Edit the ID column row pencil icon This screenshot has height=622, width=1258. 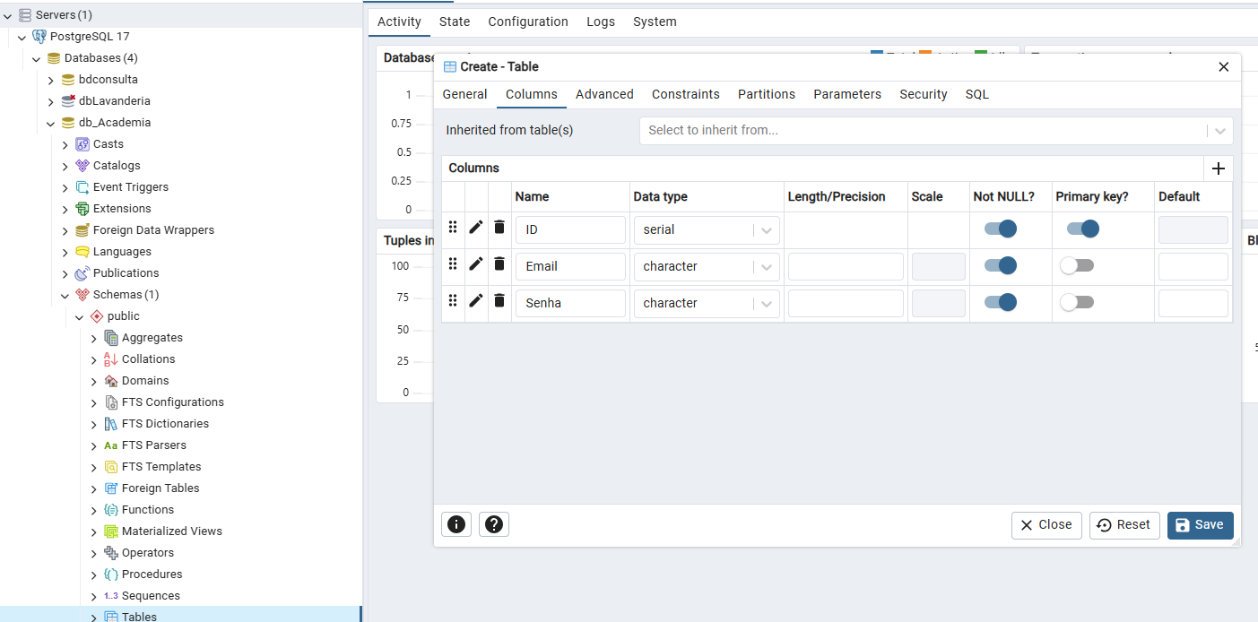(476, 228)
